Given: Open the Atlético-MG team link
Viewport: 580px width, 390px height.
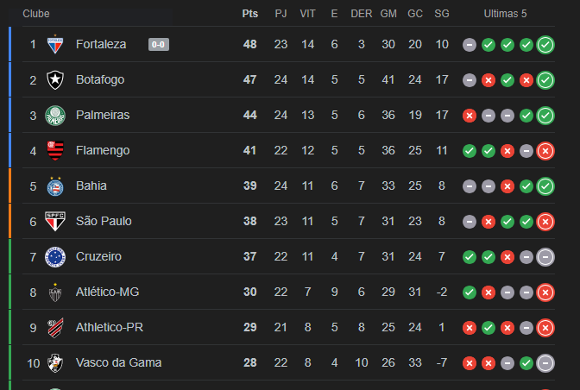Looking at the screenshot, I should click(x=107, y=292).
